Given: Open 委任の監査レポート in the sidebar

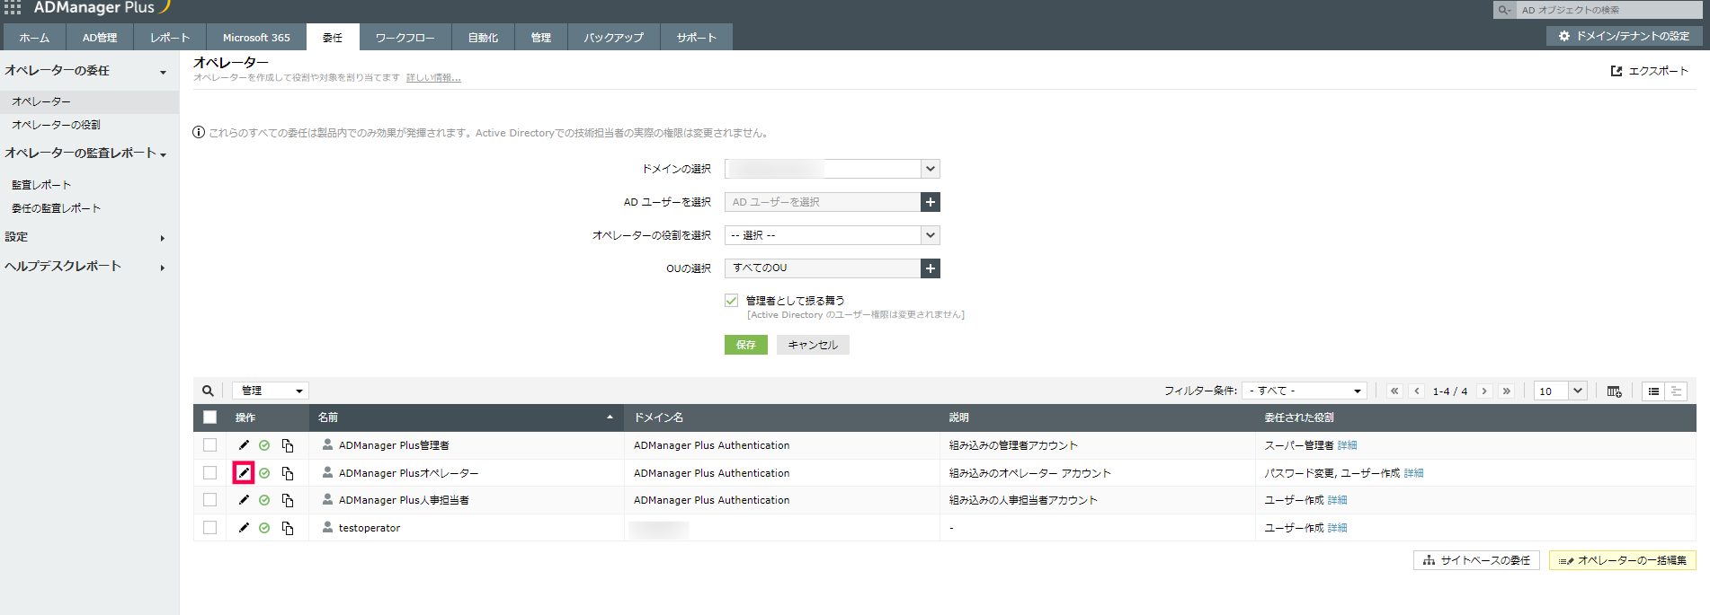Looking at the screenshot, I should coord(57,208).
